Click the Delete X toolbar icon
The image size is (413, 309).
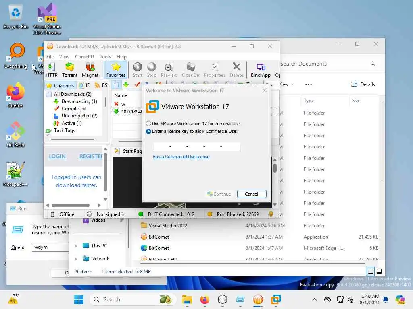(x=236, y=70)
